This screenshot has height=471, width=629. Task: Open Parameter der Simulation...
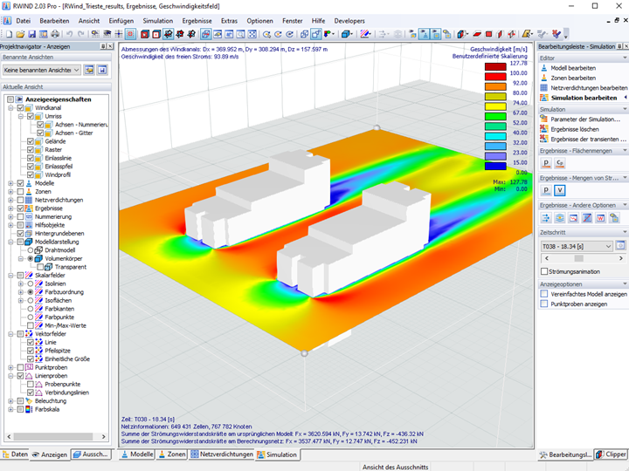point(580,119)
